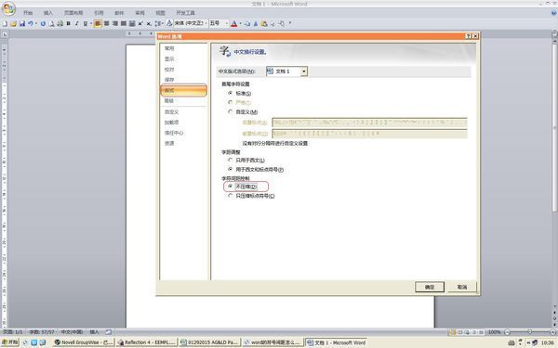Image resolution: width=558 pixels, height=348 pixels.
Task: Click the highlighted Align Left icon
Action: [98, 24]
